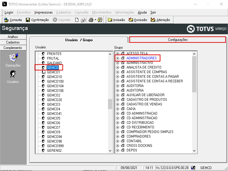The width and height of the screenshot is (228, 171).
Task: Click the Cadastros sidebar button
Action: pyautogui.click(x=13, y=42)
